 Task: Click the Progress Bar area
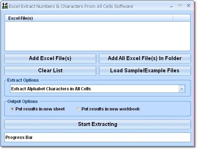pyautogui.click(x=98, y=137)
